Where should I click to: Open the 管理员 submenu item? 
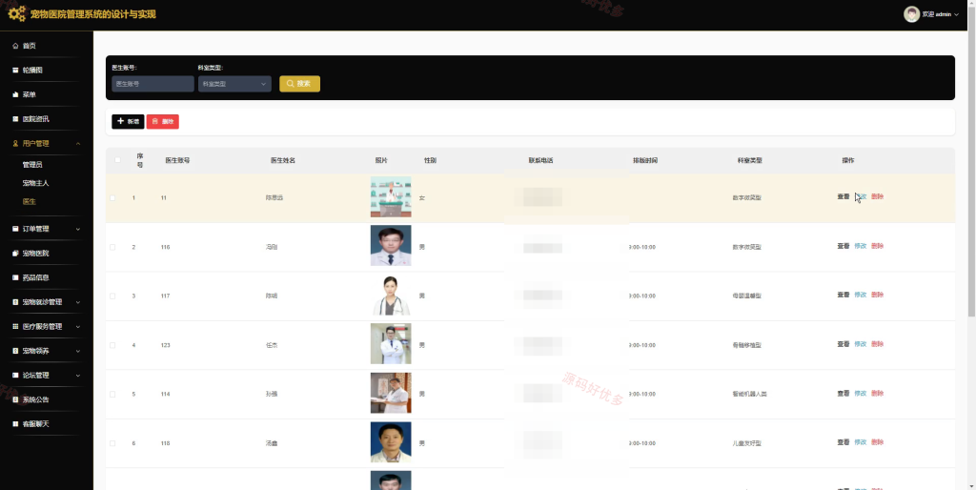(x=32, y=165)
